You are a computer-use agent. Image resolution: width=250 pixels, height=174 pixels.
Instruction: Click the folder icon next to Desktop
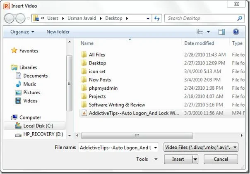(84, 63)
